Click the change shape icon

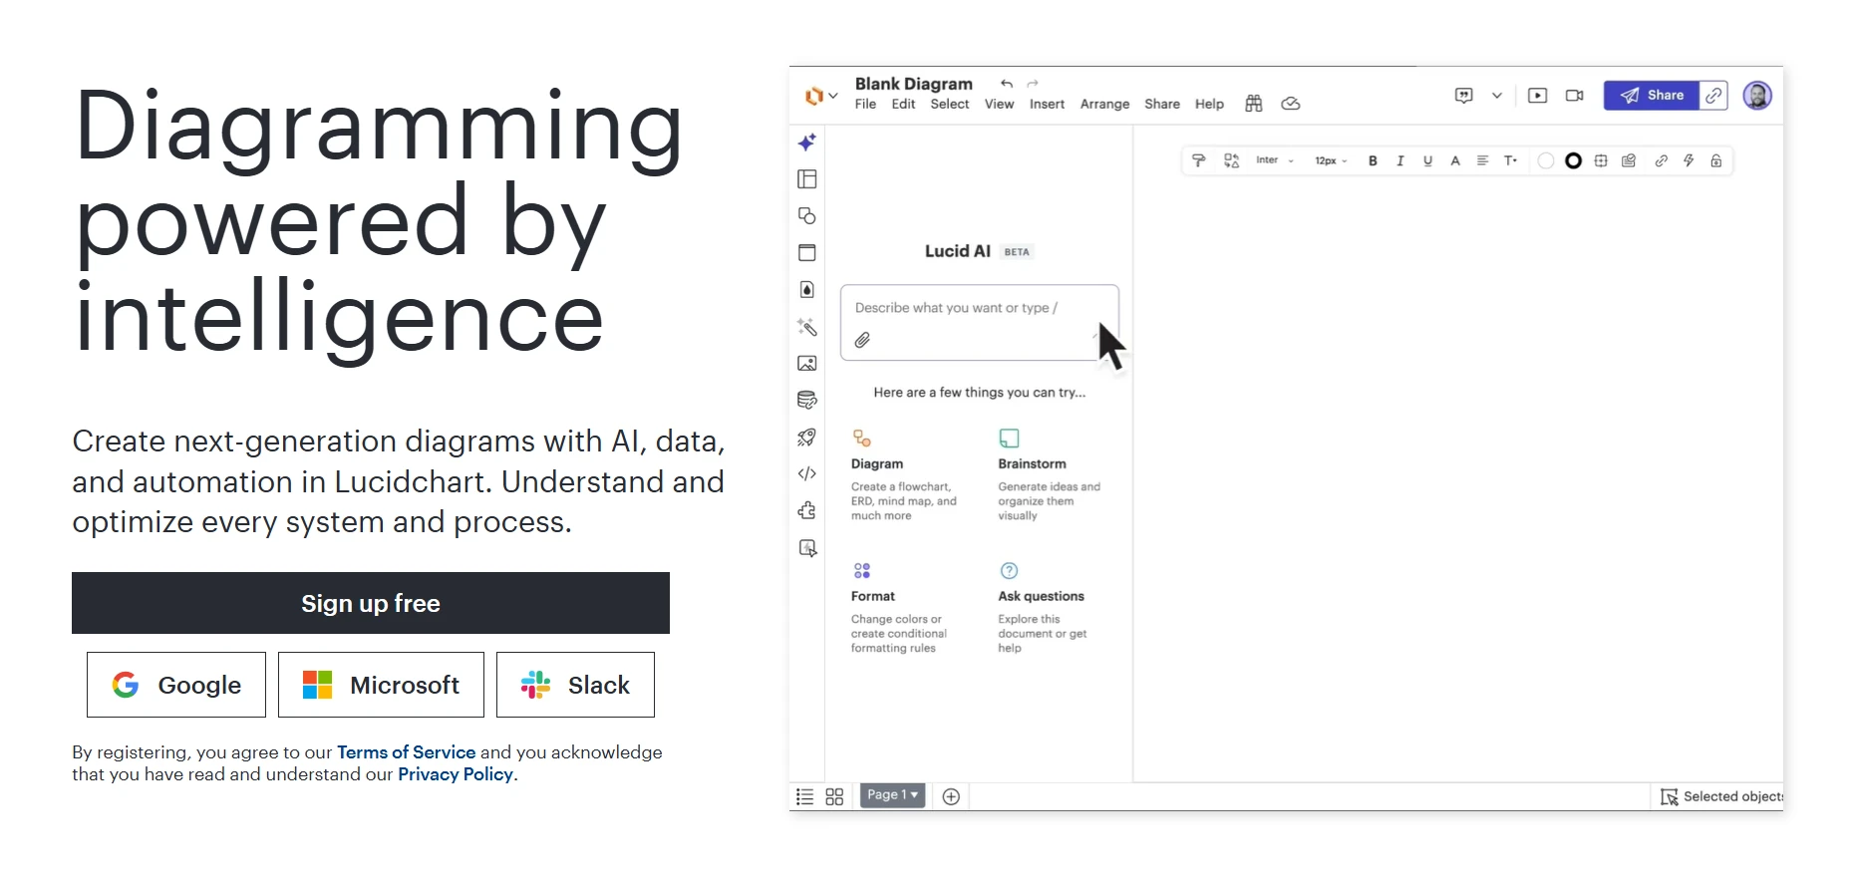pyautogui.click(x=1232, y=160)
